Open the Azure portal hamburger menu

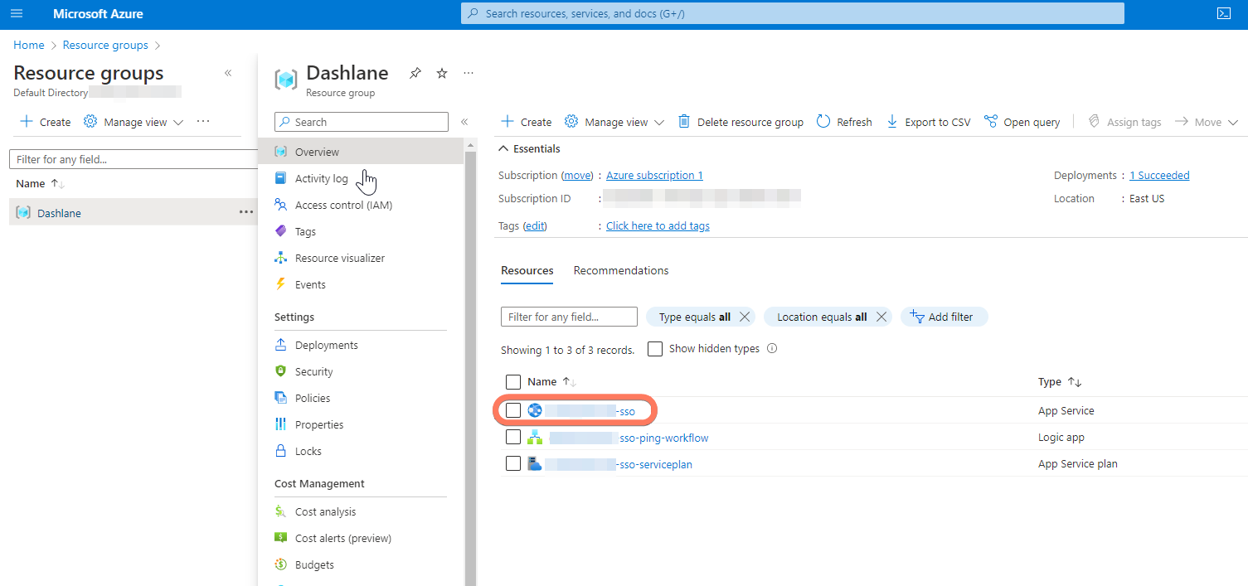(17, 14)
